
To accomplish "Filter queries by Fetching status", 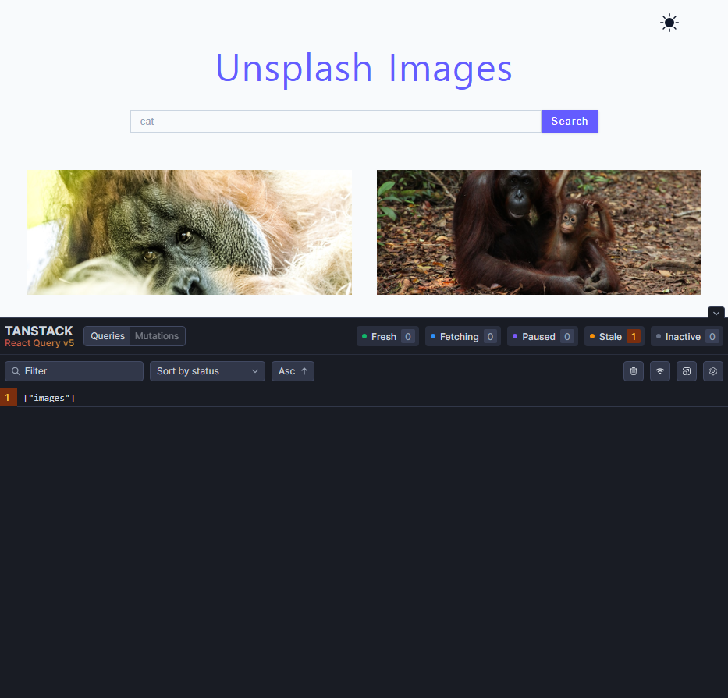I will tap(463, 336).
